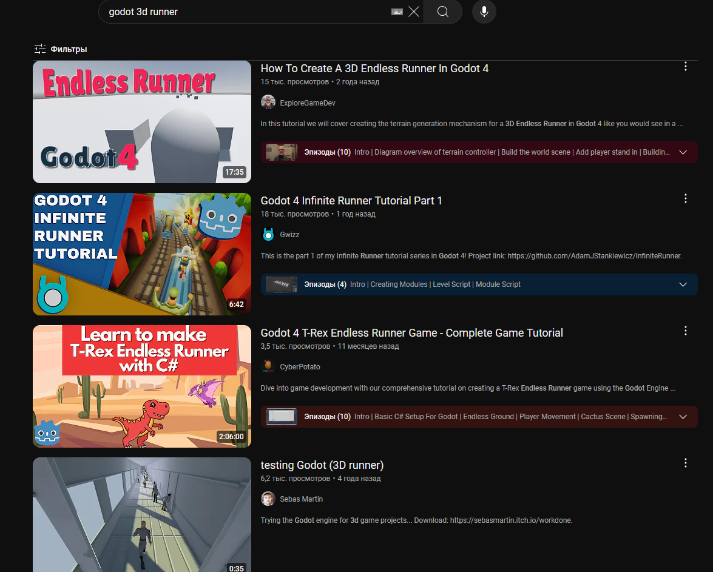Open the Sebas Martin channel name link
The width and height of the screenshot is (713, 572).
[301, 499]
